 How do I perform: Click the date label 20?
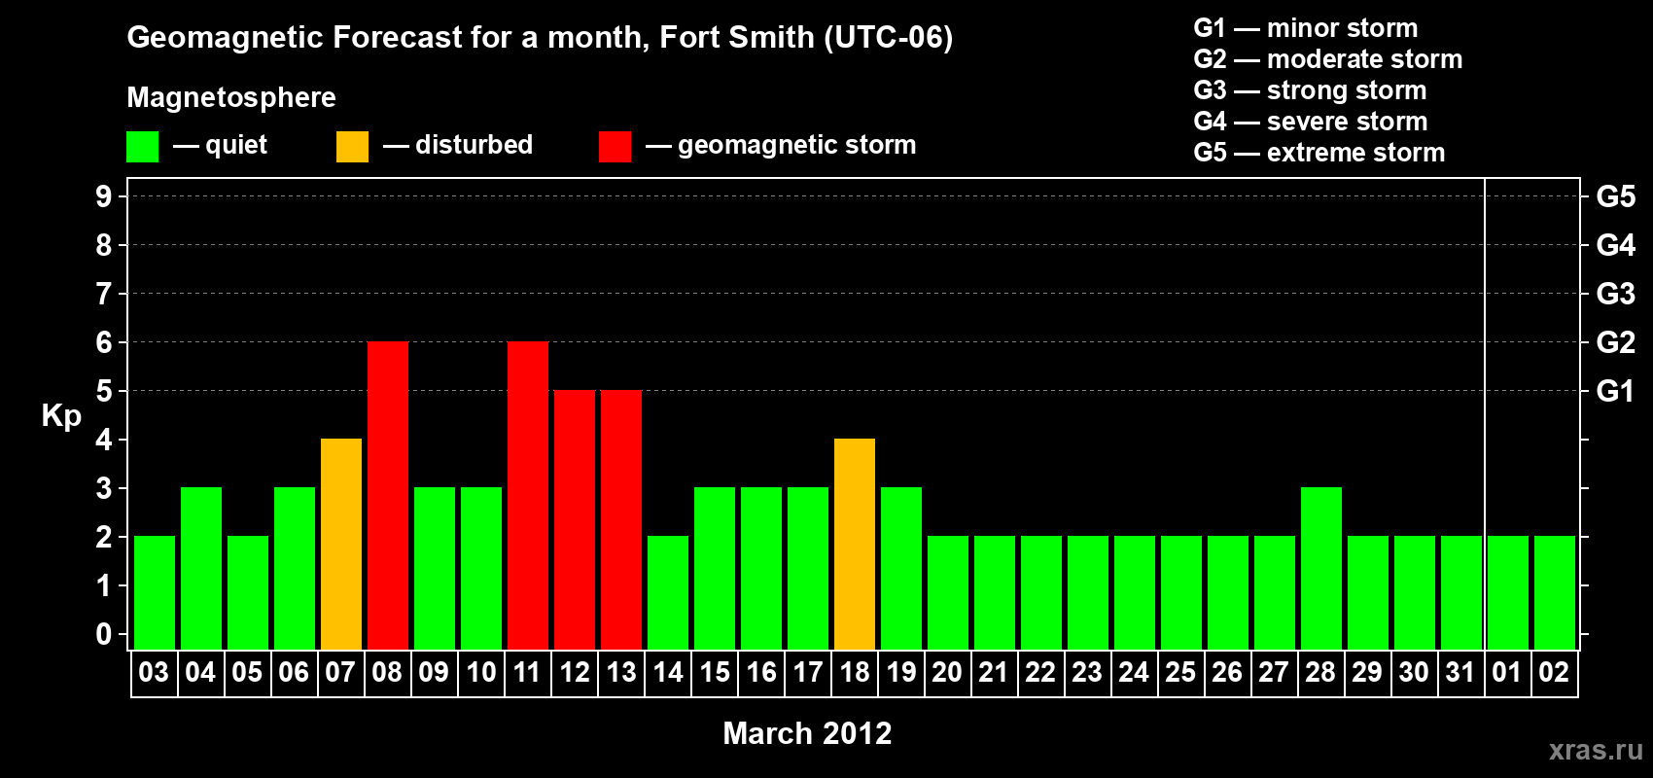coord(947,673)
